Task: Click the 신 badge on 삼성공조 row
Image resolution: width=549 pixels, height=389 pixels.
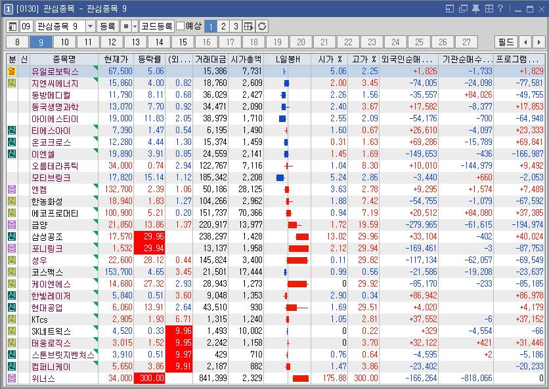Action: [x=12, y=237]
